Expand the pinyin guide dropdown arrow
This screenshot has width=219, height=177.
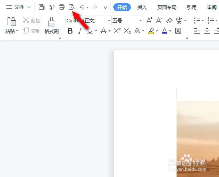point(185,21)
